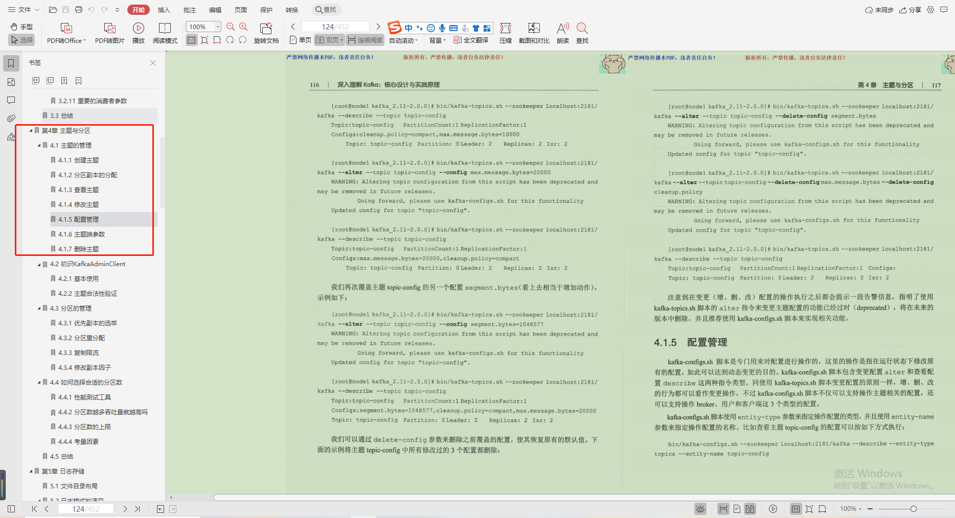This screenshot has height=518, width=955.
Task: Click the 全文翻译 full translation tool
Action: coord(471,40)
